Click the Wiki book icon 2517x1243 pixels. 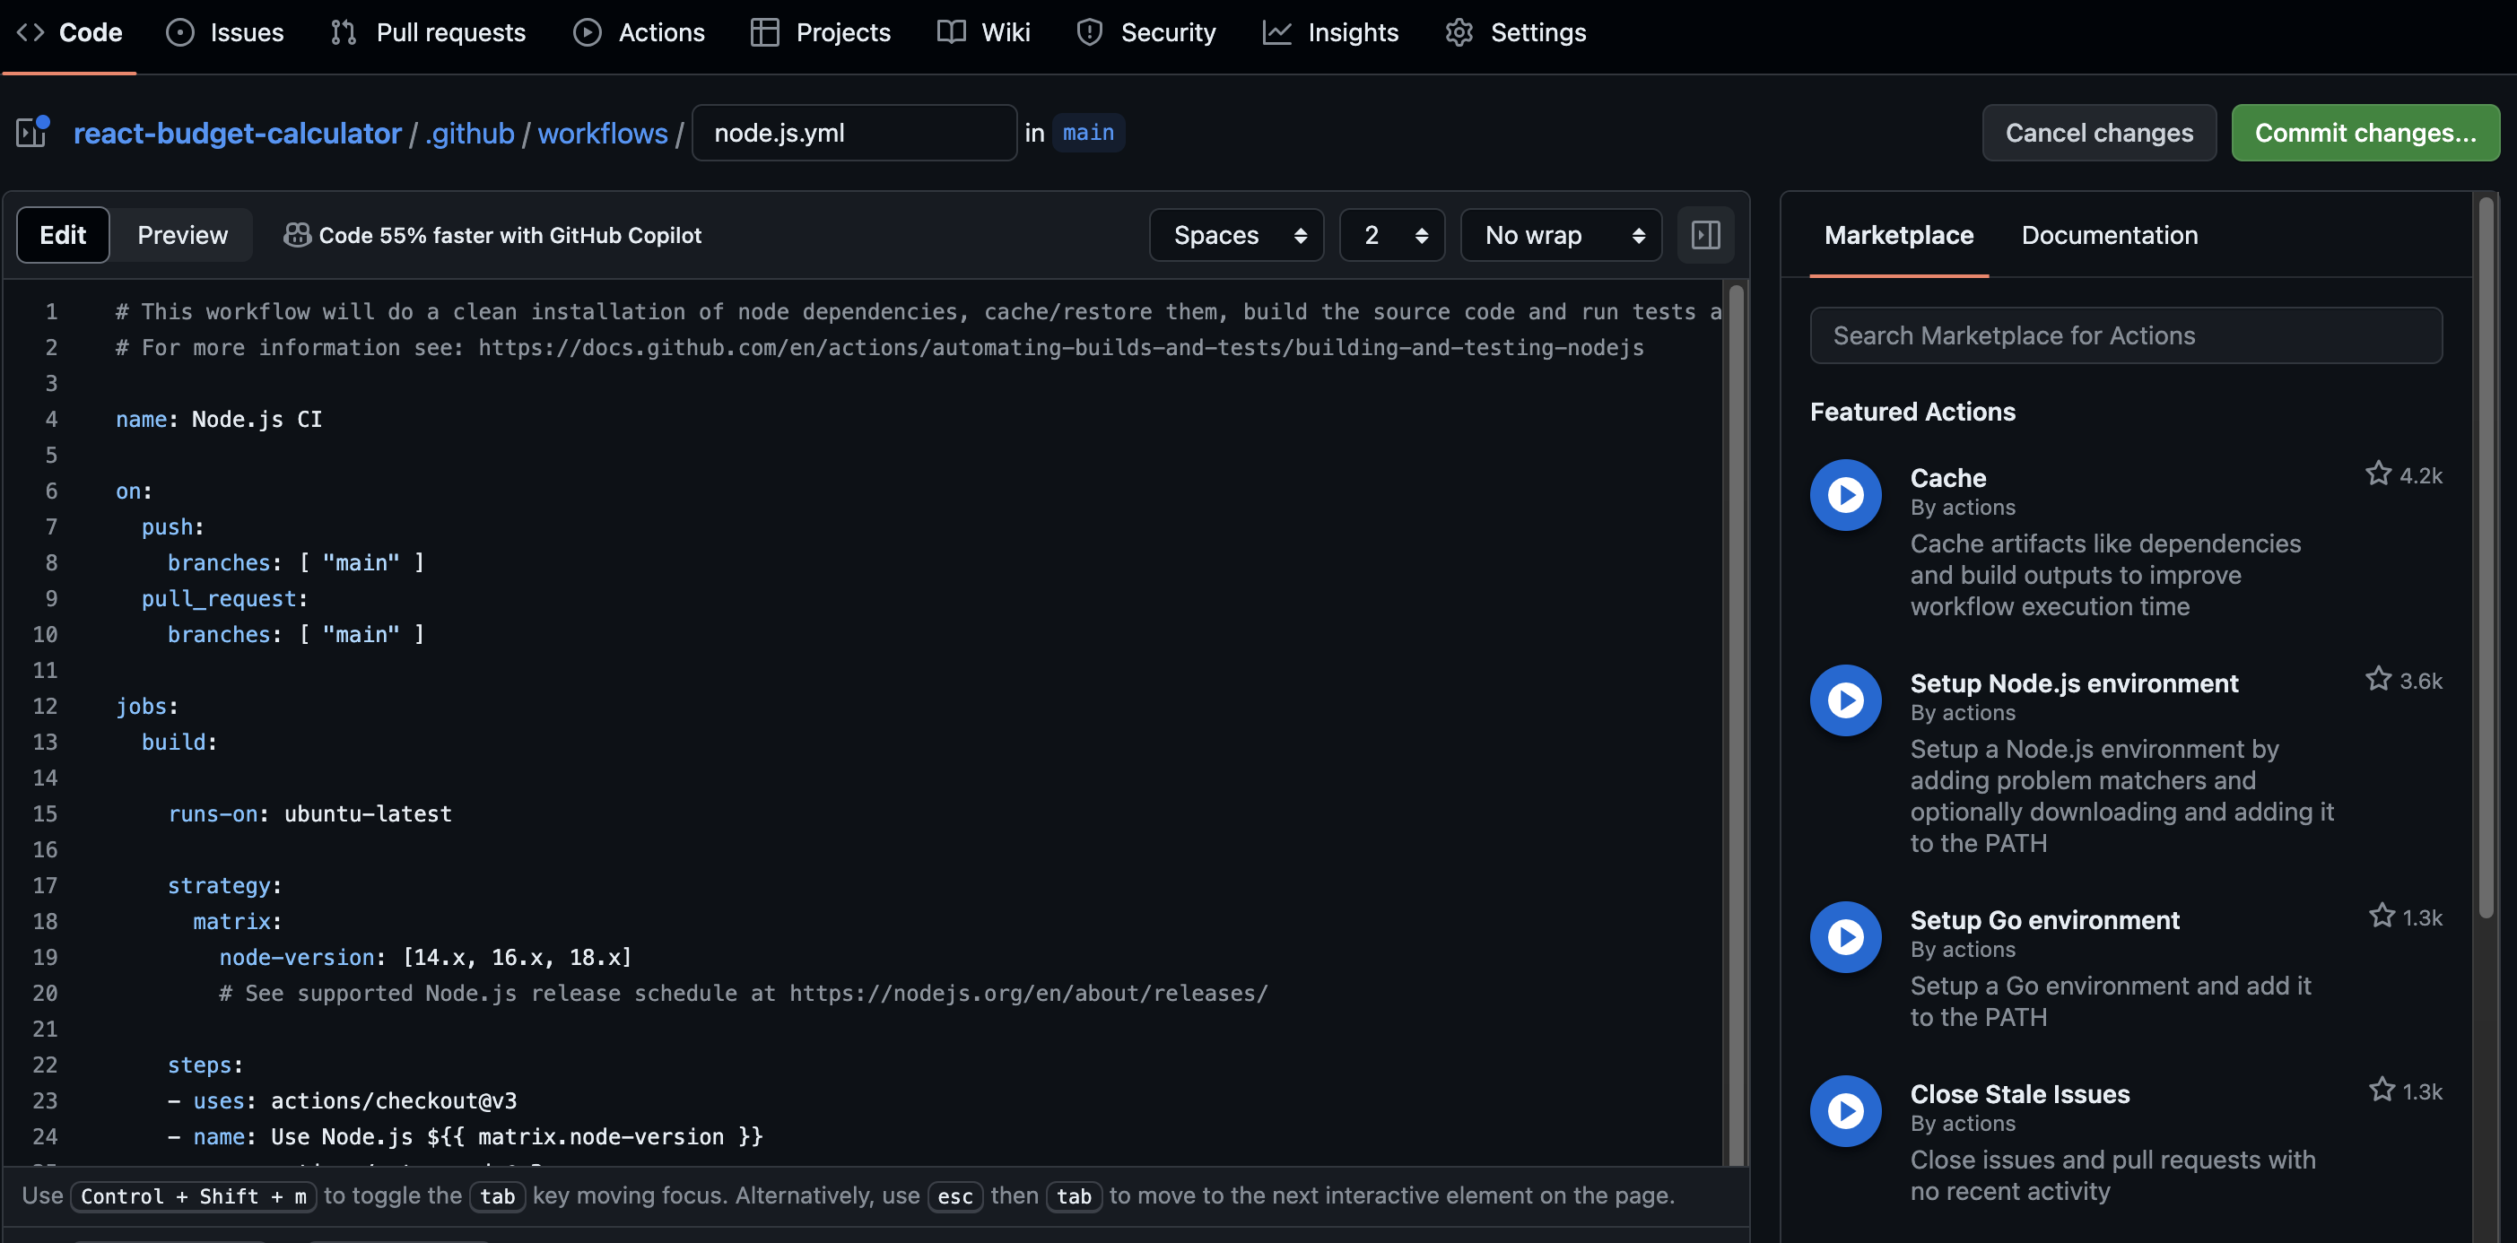951,32
